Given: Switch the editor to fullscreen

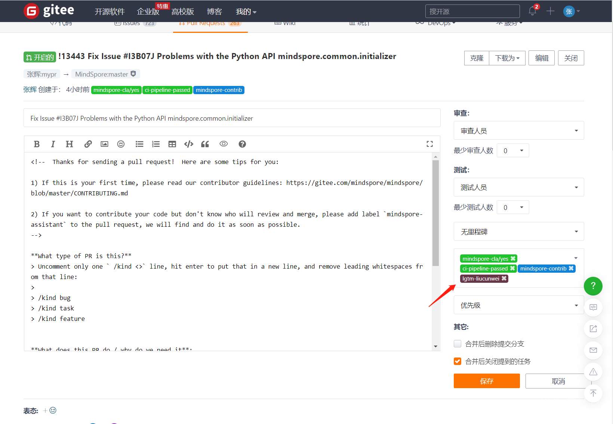Looking at the screenshot, I should pyautogui.click(x=430, y=144).
